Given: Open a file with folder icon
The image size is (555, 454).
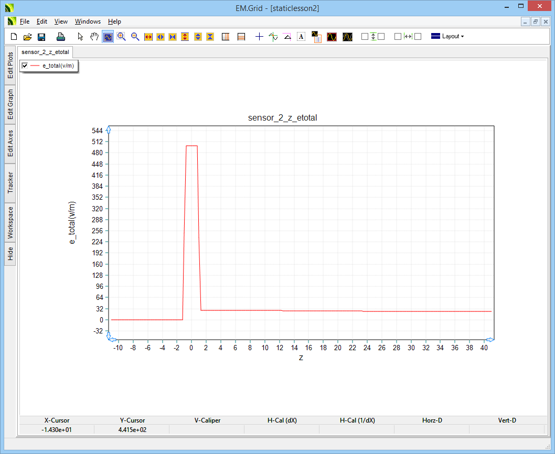Looking at the screenshot, I should tap(28, 37).
